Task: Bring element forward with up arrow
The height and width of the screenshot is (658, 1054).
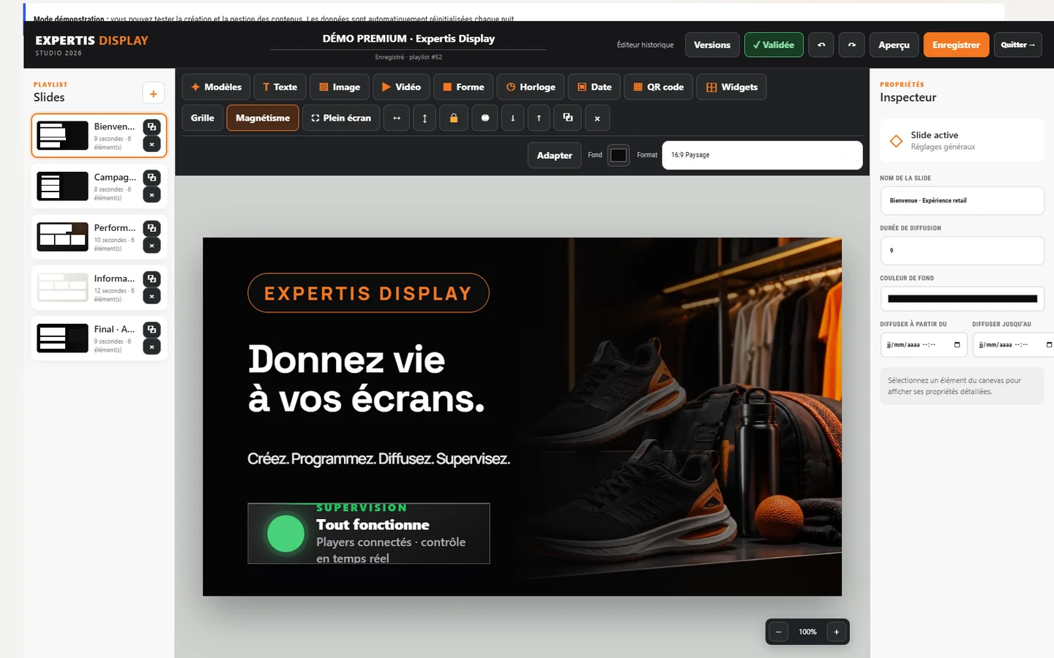Action: [539, 118]
